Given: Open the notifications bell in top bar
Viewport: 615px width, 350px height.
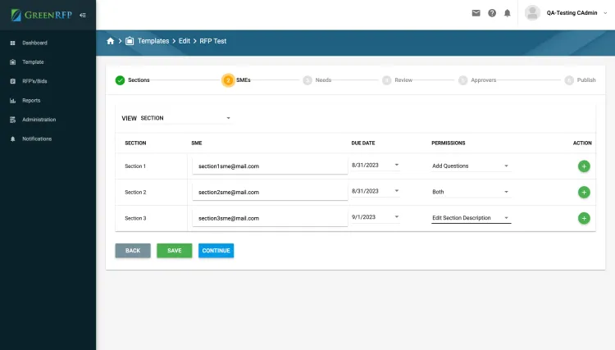Looking at the screenshot, I should coord(507,13).
